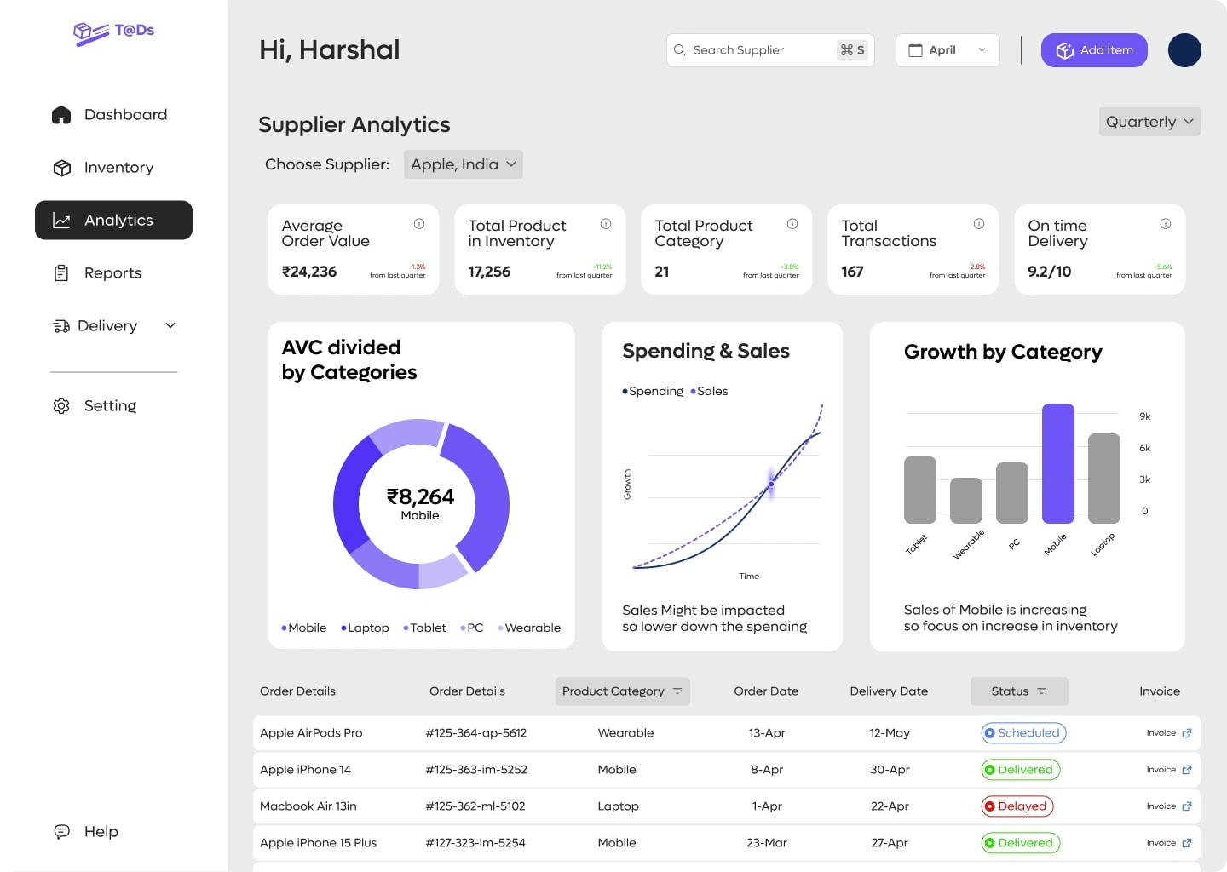The image size is (1227, 872).
Task: Expand the Delivery submenu chevron
Action: pyautogui.click(x=170, y=325)
